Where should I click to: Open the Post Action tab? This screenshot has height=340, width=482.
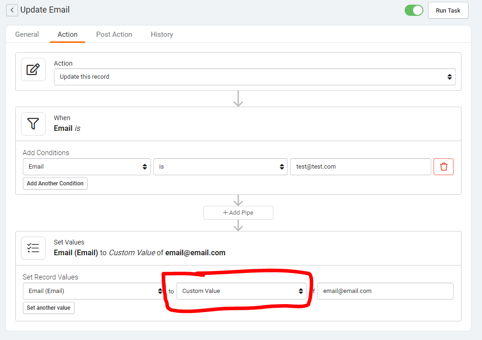114,34
